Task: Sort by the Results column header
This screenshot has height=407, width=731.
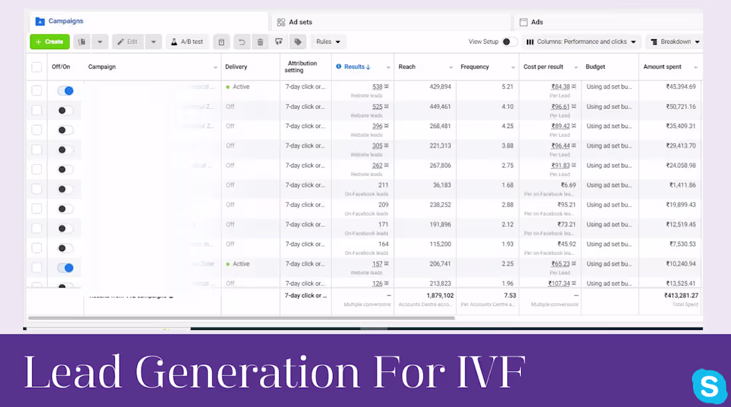Action: 357,67
